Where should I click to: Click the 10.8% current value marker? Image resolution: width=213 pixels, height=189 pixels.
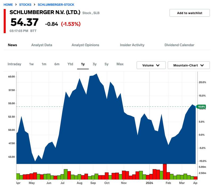[201, 107]
